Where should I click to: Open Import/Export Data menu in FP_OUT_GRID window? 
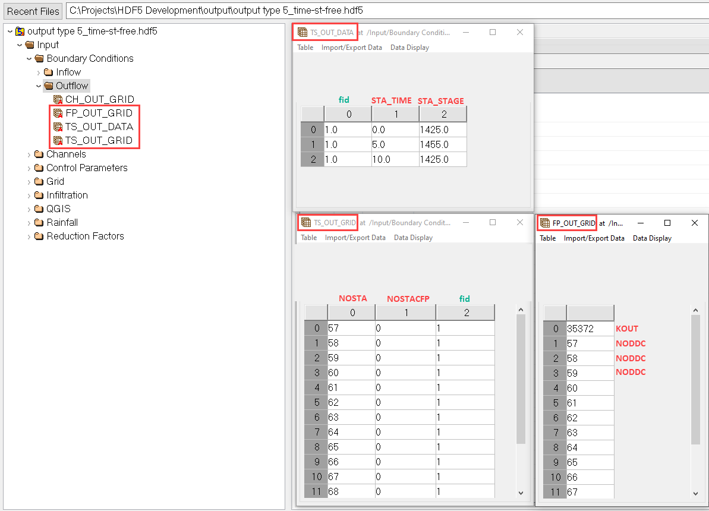(x=594, y=238)
